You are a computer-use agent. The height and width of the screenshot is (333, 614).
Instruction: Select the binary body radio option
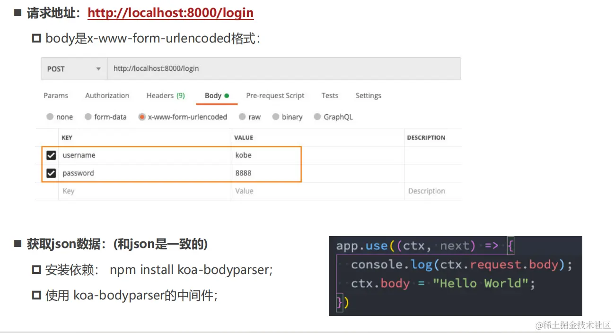click(x=276, y=117)
